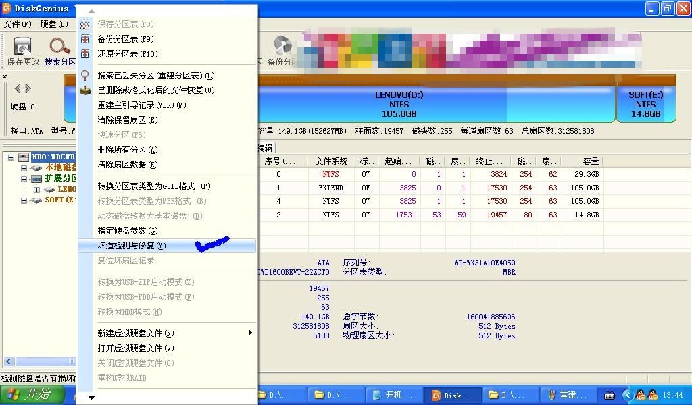Select 重建主引导记录(MBR) menu item
Screen dimensions: 692x405
click(x=167, y=105)
